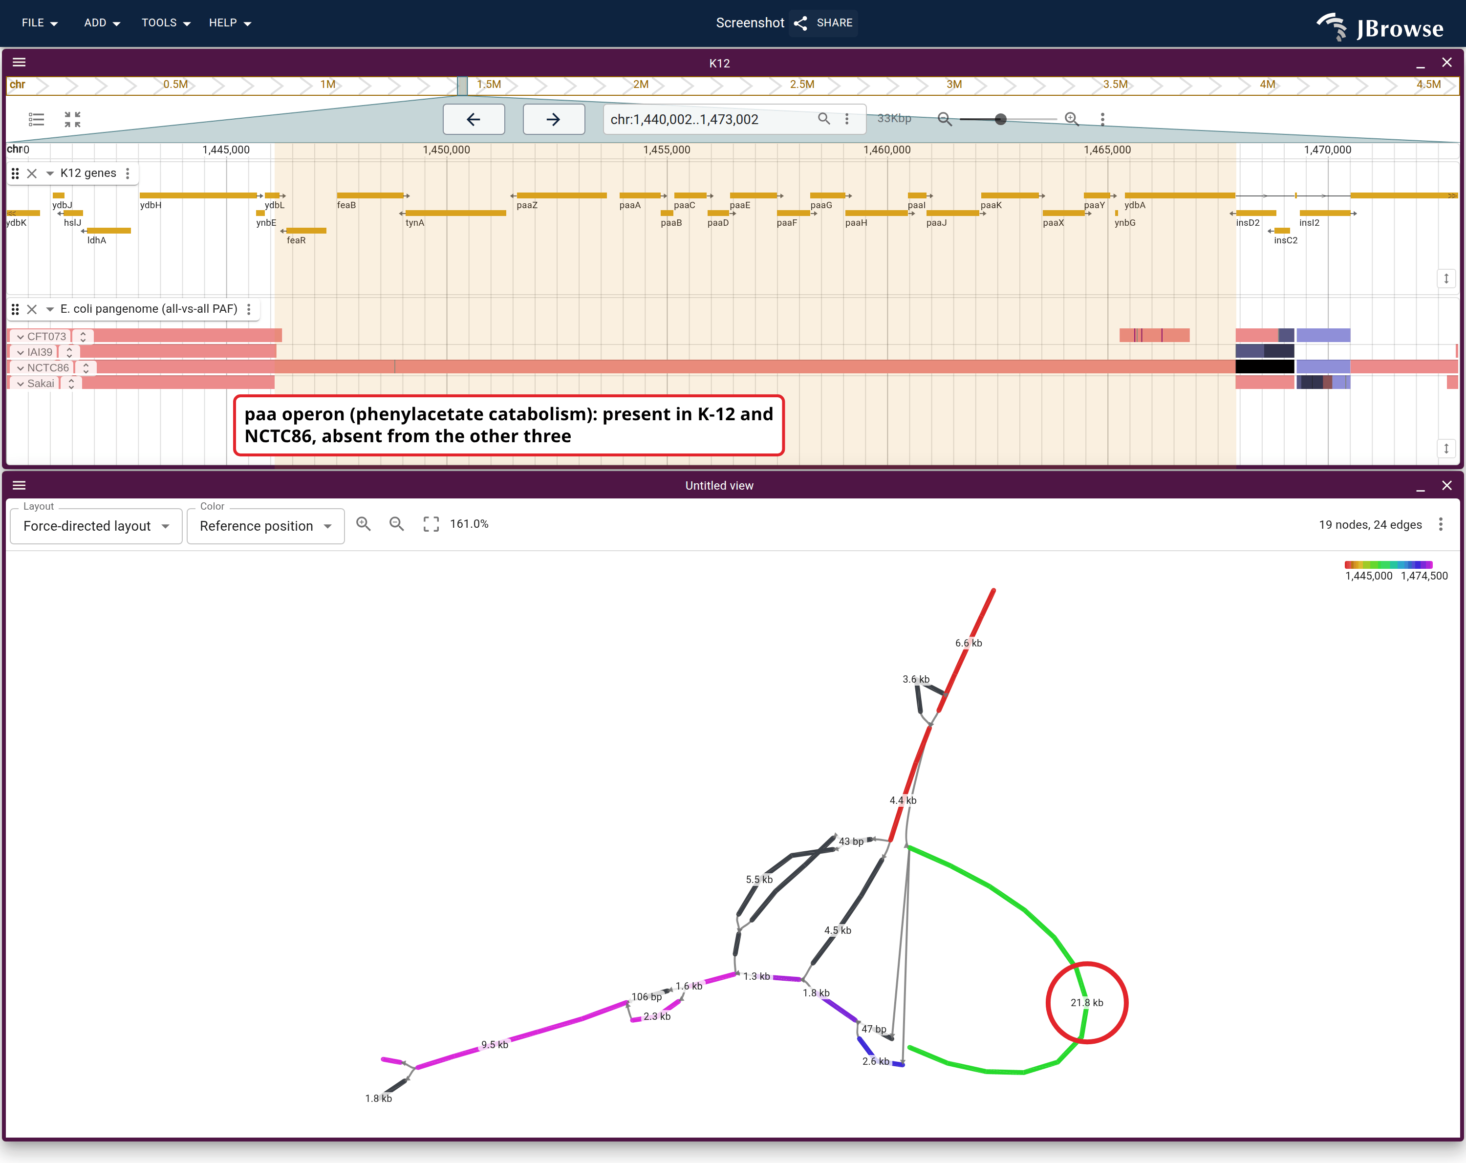Open the HELP menu
The height and width of the screenshot is (1163, 1466).
coord(230,22)
